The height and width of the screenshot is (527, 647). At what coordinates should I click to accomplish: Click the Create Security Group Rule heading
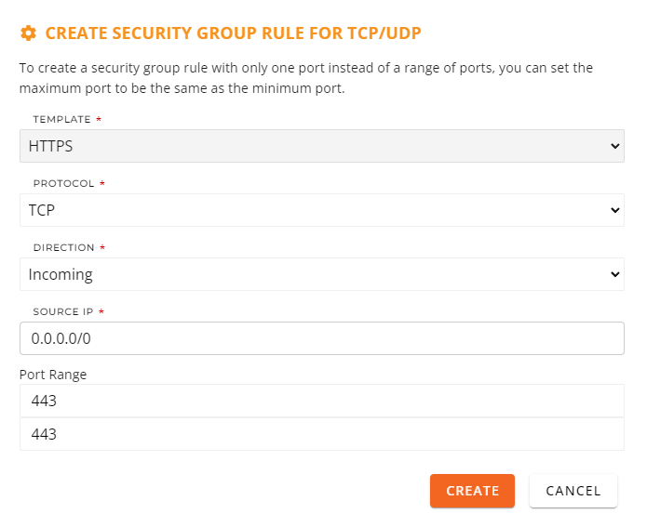233,33
